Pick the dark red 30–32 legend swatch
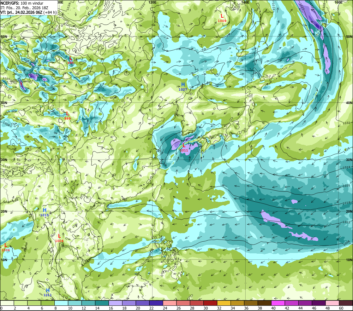Image resolution: width=353 pixels, height=311 pixels. [x=210, y=303]
